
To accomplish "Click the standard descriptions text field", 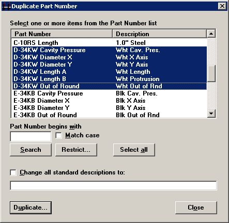I will coord(113,185).
